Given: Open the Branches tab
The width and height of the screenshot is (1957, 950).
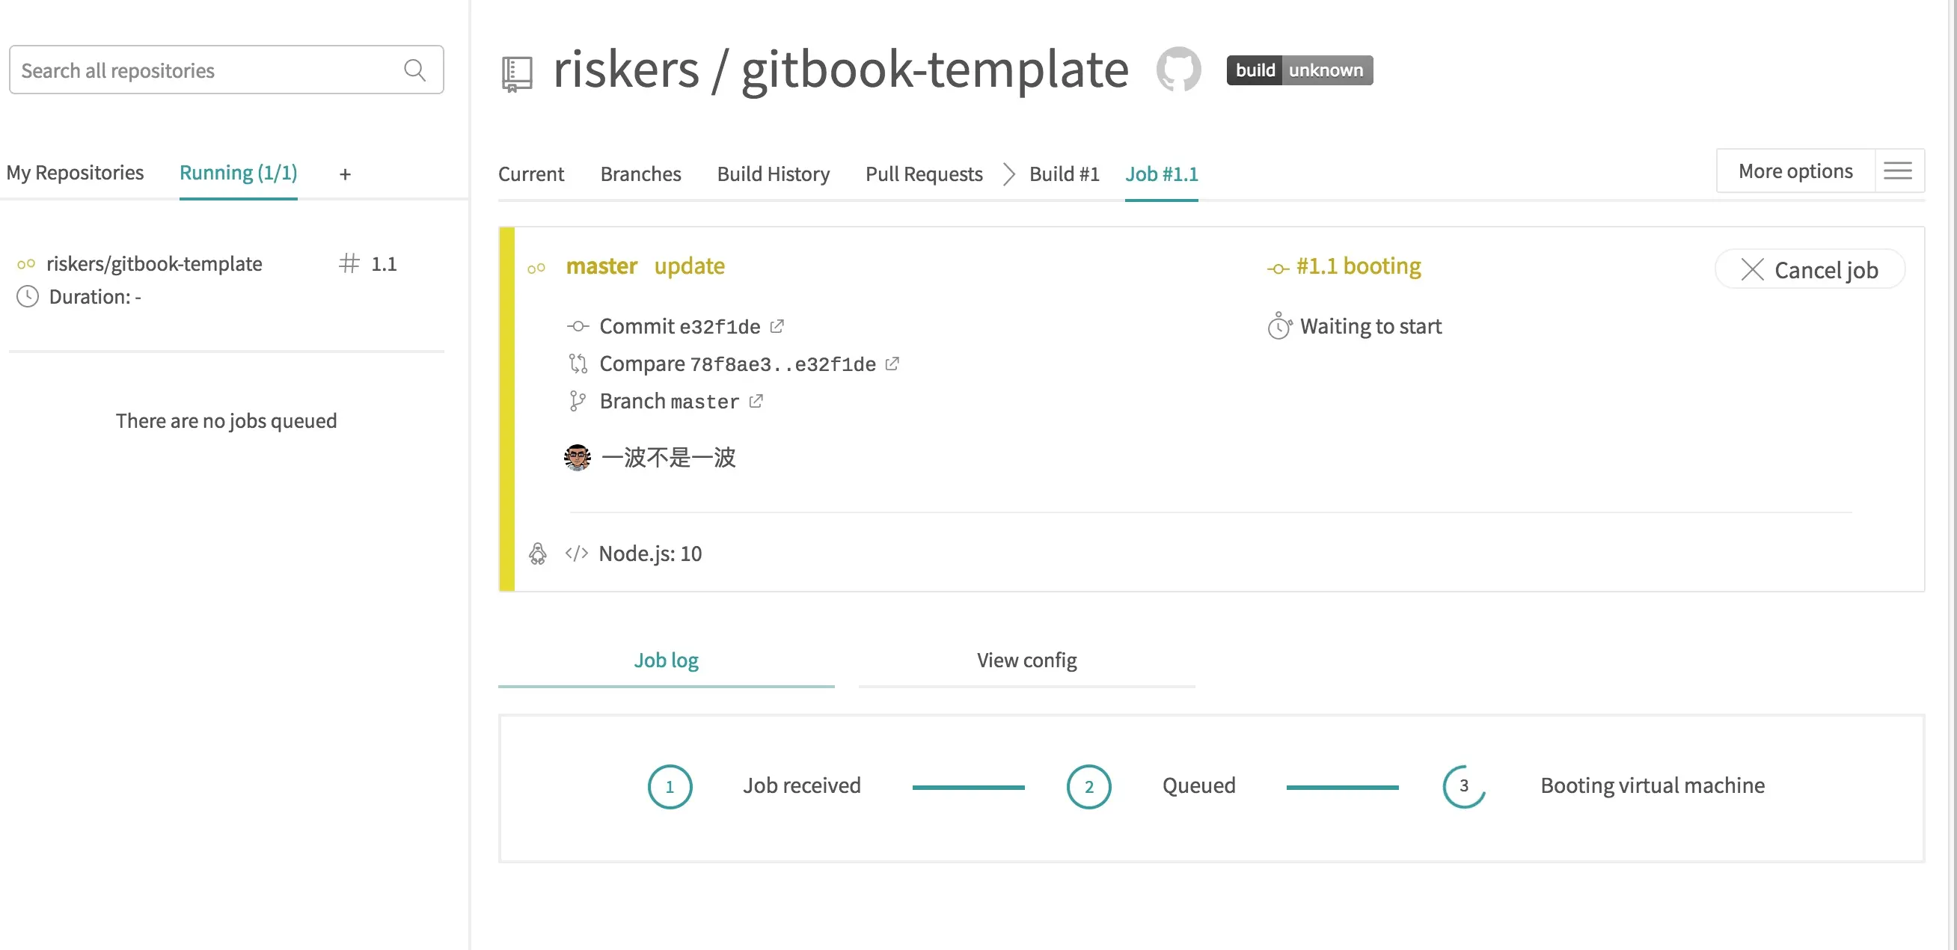Looking at the screenshot, I should point(640,174).
